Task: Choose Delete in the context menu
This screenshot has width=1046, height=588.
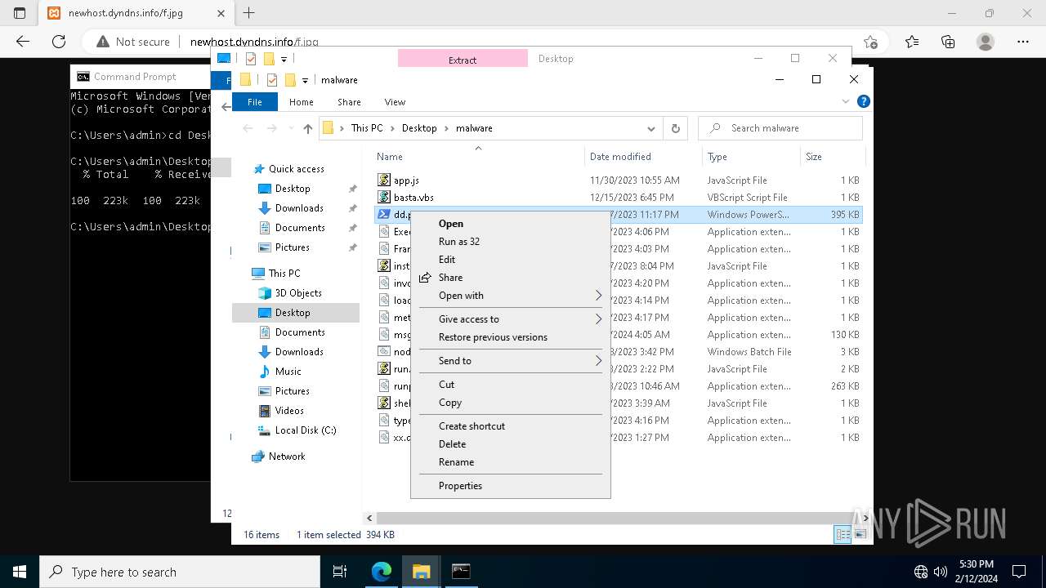Action: 511,444
